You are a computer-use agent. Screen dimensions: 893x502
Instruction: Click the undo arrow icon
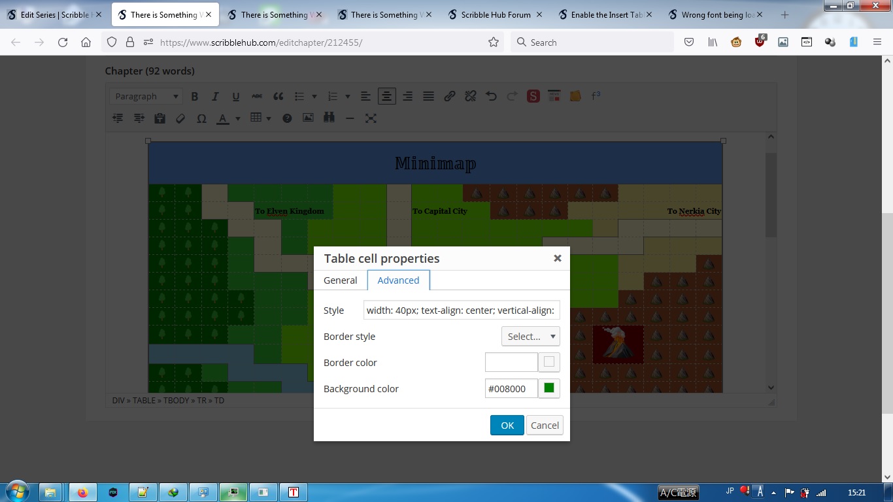tap(492, 97)
